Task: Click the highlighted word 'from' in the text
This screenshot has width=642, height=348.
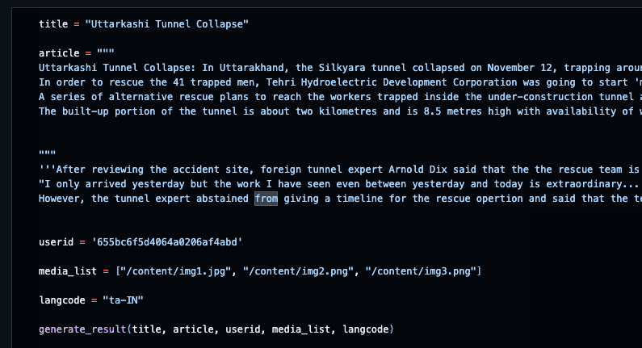Action: pos(266,199)
